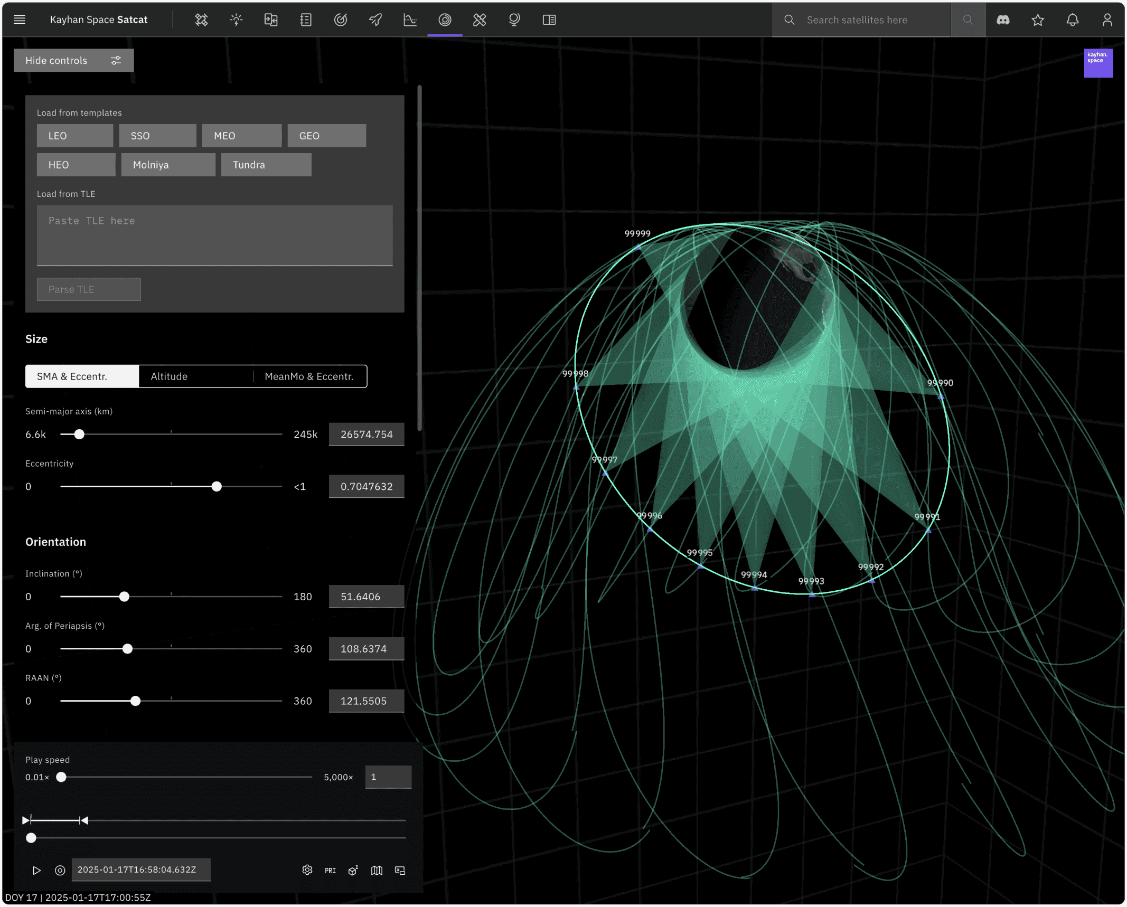
Task: Click the Eccentricity slider handle
Action: [x=217, y=487]
